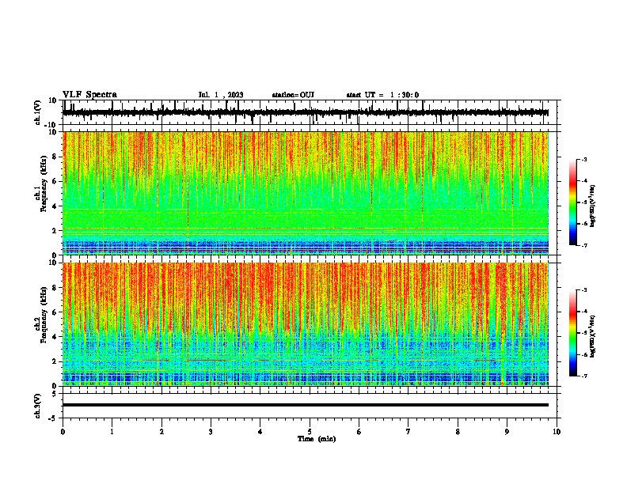Click the ch.1 colorbar log(PSD) label
The image size is (627, 484).
(x=592, y=206)
